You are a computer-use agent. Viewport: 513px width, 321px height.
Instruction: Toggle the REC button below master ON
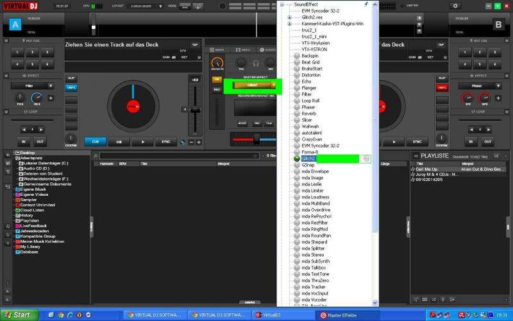(217, 89)
